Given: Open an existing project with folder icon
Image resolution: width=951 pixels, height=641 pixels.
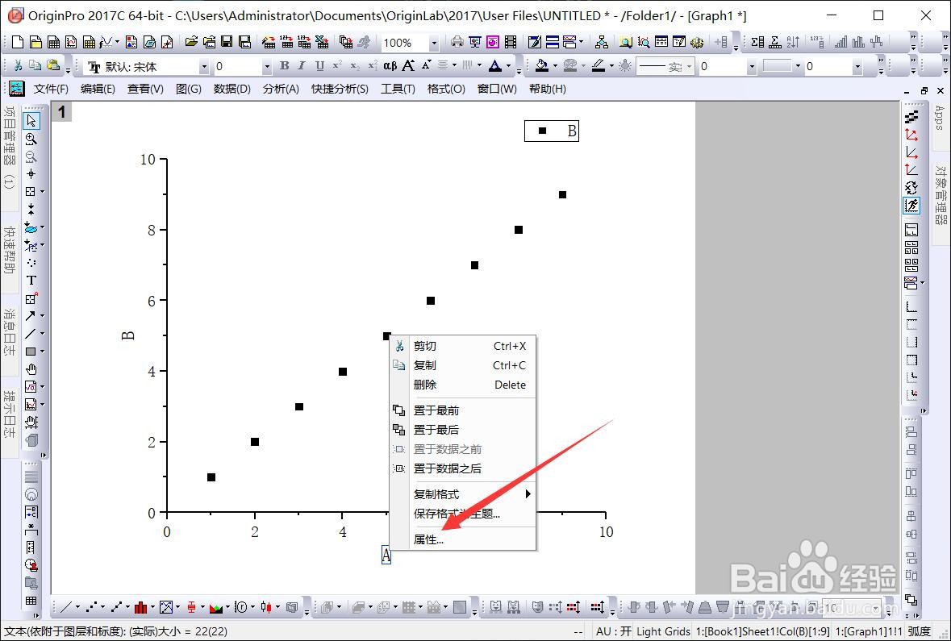Looking at the screenshot, I should (191, 42).
